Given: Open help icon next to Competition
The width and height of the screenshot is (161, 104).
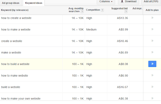Looking at the screenshot, I should tap(102, 10).
